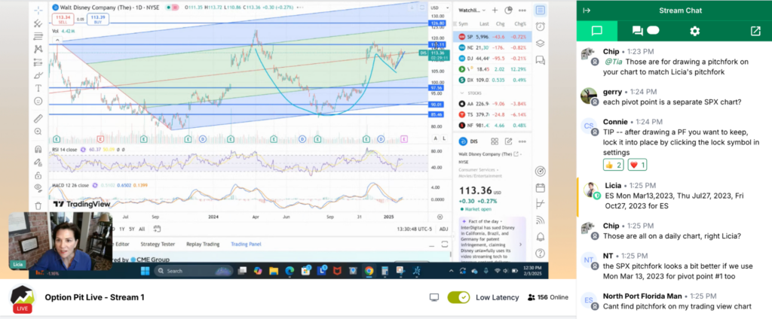Select the brush drawing tool
Viewport: 772px width, 319px height.
tap(38, 75)
